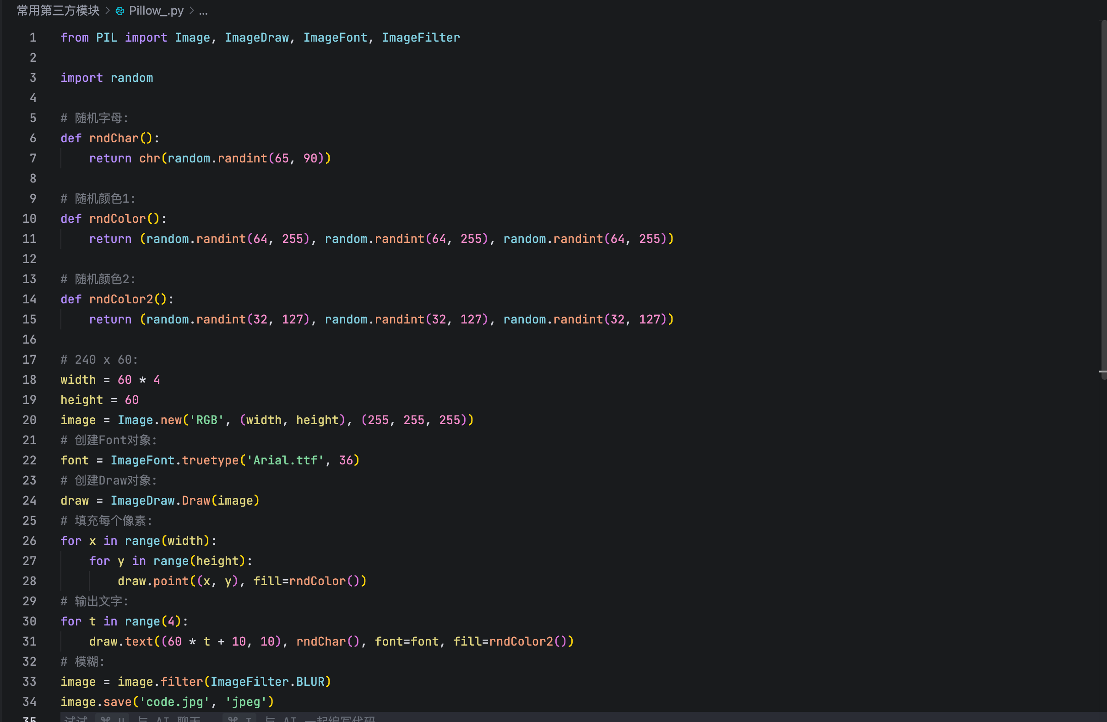
Task: Click the '# 随机字母:' comment
Action: [x=94, y=118]
